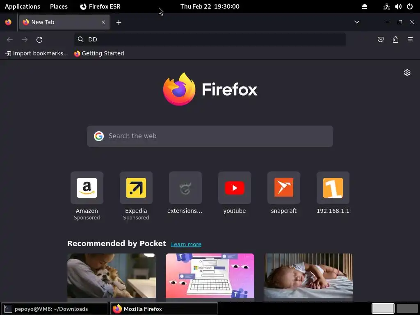Open Pocket story with Microsoft laptop illustration
This screenshot has height=315, width=420.
tap(210, 276)
